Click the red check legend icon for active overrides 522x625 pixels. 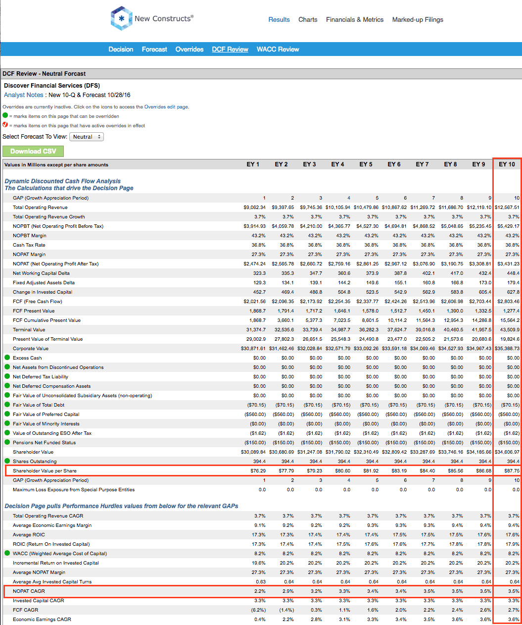(5, 125)
